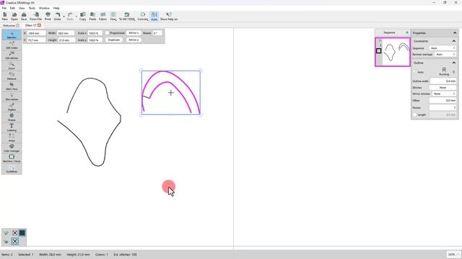Collapse the Constraints section
Image resolution: width=462 pixels, height=259 pixels.
[x=454, y=41]
